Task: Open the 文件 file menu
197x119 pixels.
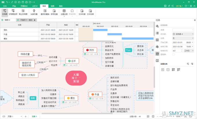Action: click(5, 6)
